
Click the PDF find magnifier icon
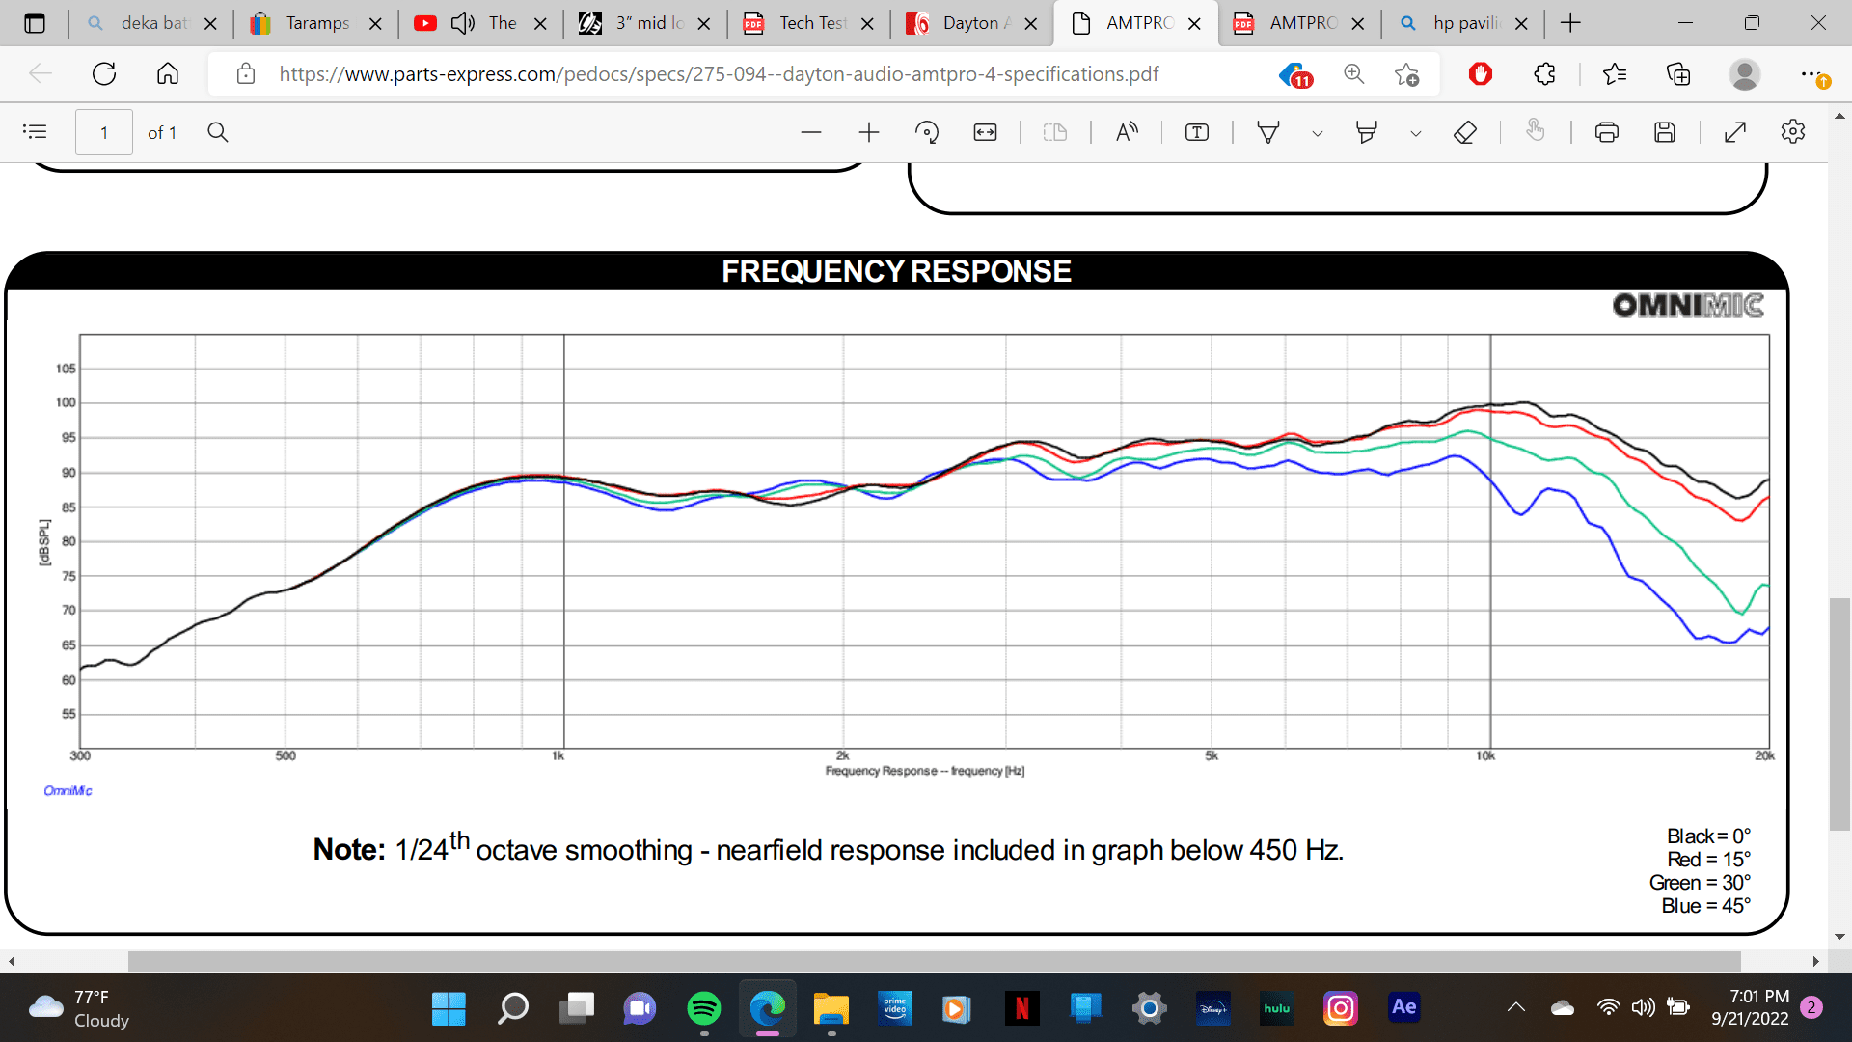tap(218, 132)
